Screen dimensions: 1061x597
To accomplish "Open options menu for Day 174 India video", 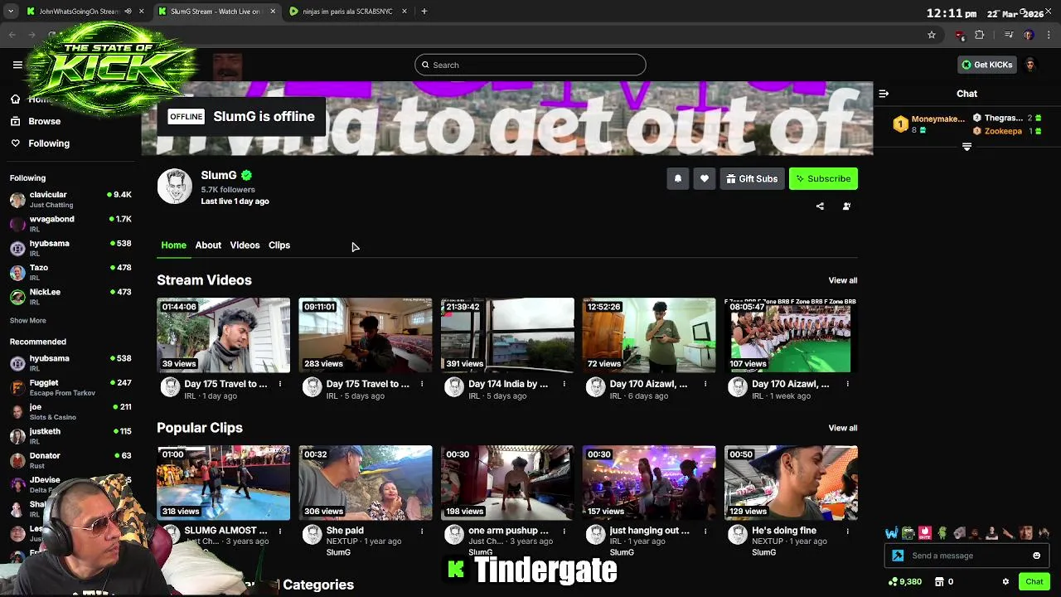I will [564, 384].
